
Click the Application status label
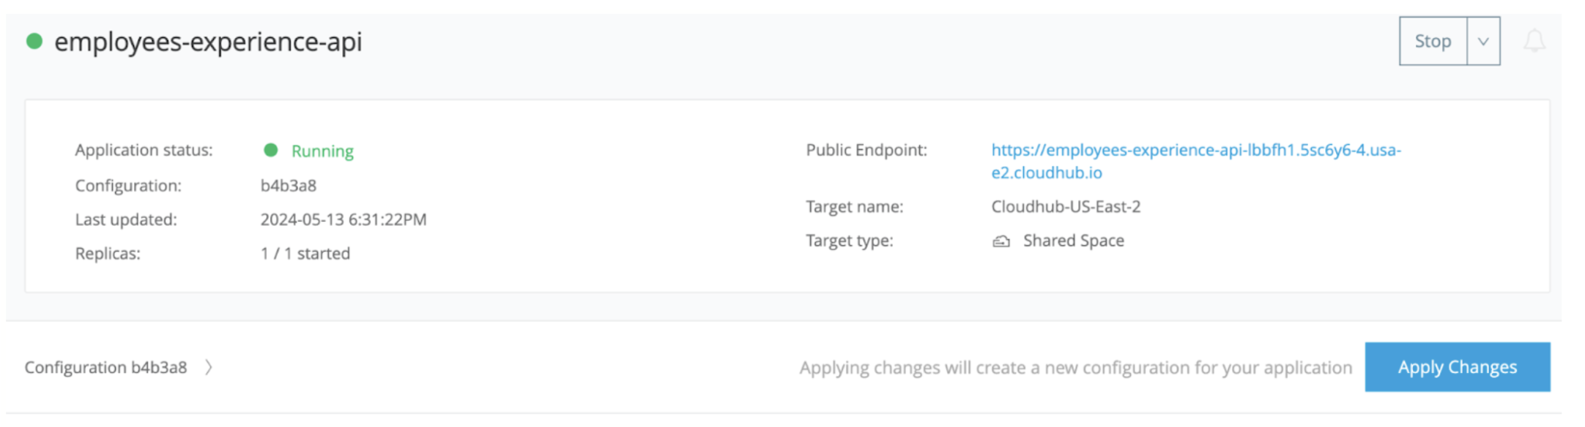coord(144,150)
